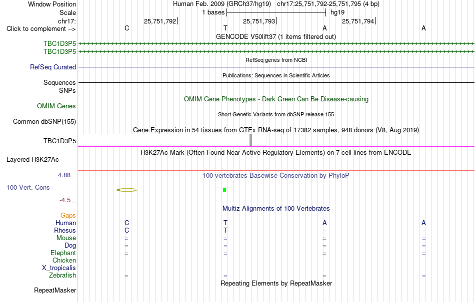Select the X_tropicalis species label

click(59, 268)
